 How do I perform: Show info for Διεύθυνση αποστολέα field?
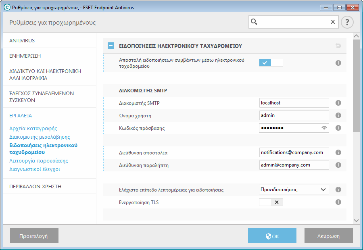pyautogui.click(x=338, y=152)
